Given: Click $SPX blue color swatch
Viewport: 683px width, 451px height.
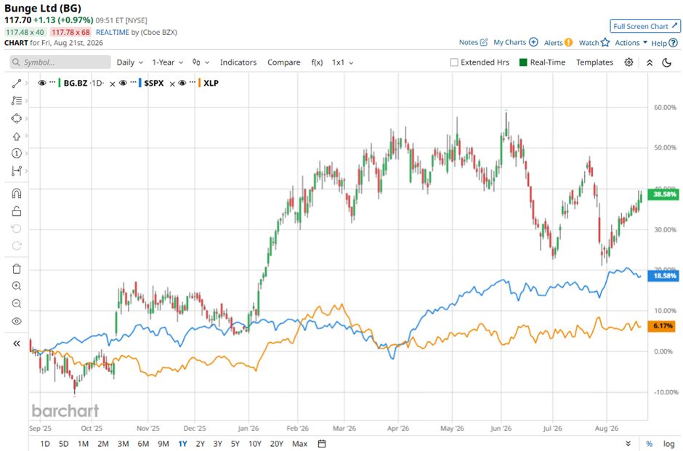Looking at the screenshot, I should click(x=140, y=83).
